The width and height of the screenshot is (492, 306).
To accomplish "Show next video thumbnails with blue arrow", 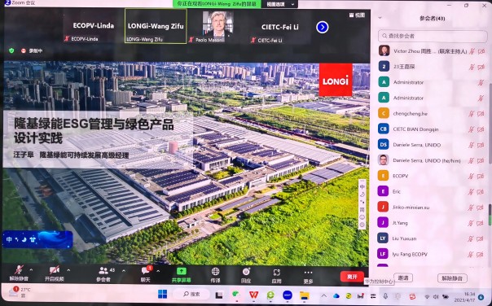I will 323,28.
